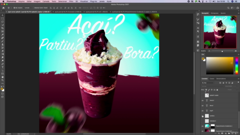Open Camada auto-select dropdown

[28, 8]
